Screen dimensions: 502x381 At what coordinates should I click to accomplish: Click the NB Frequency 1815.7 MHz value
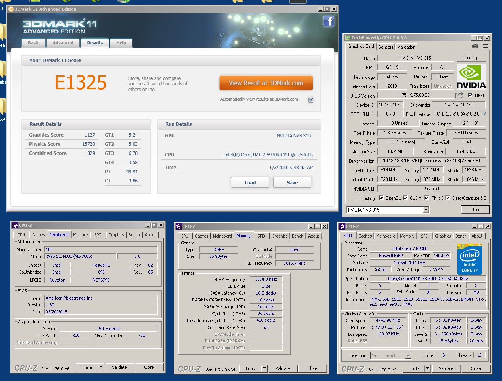295,263
